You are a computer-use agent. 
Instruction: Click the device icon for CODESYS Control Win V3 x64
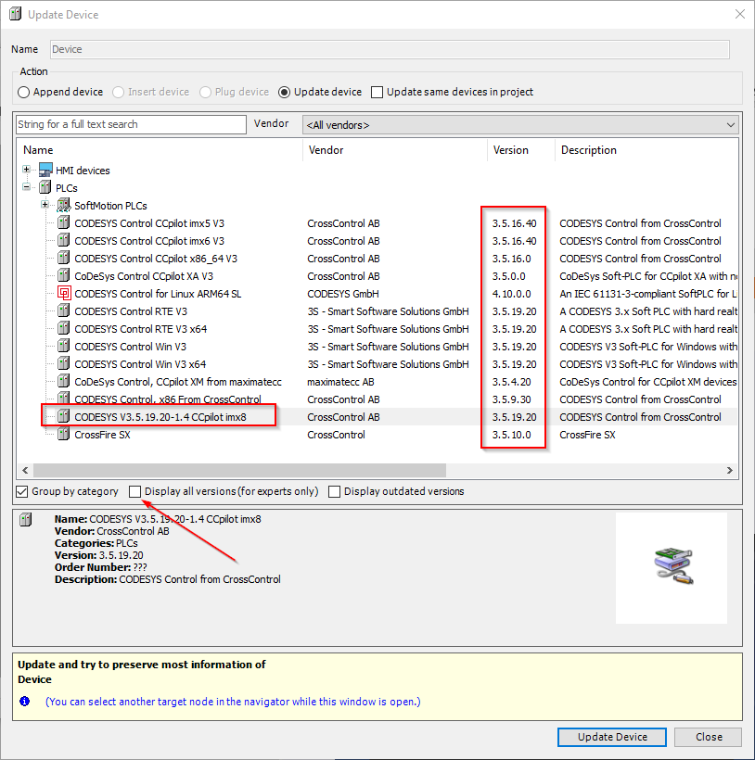click(61, 362)
